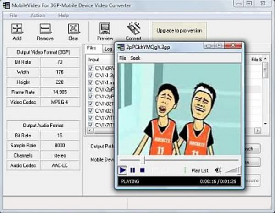275x213 pixels.
Task: Click the Output Audio Format header
Action: tap(44, 126)
